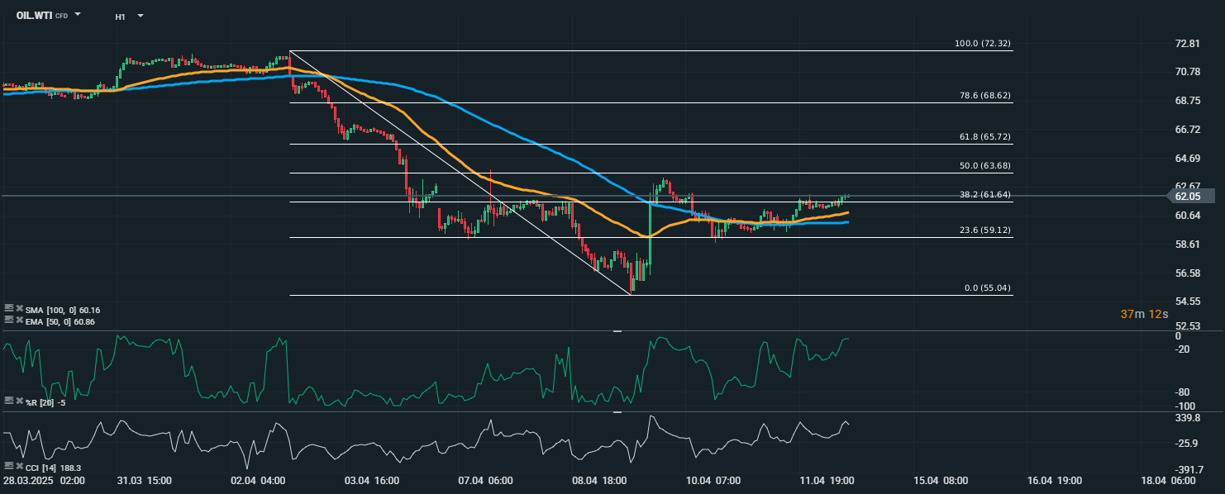Screen dimensions: 1225x494
Task: Click time axis label 02.04 04:00
Action: tap(258, 481)
